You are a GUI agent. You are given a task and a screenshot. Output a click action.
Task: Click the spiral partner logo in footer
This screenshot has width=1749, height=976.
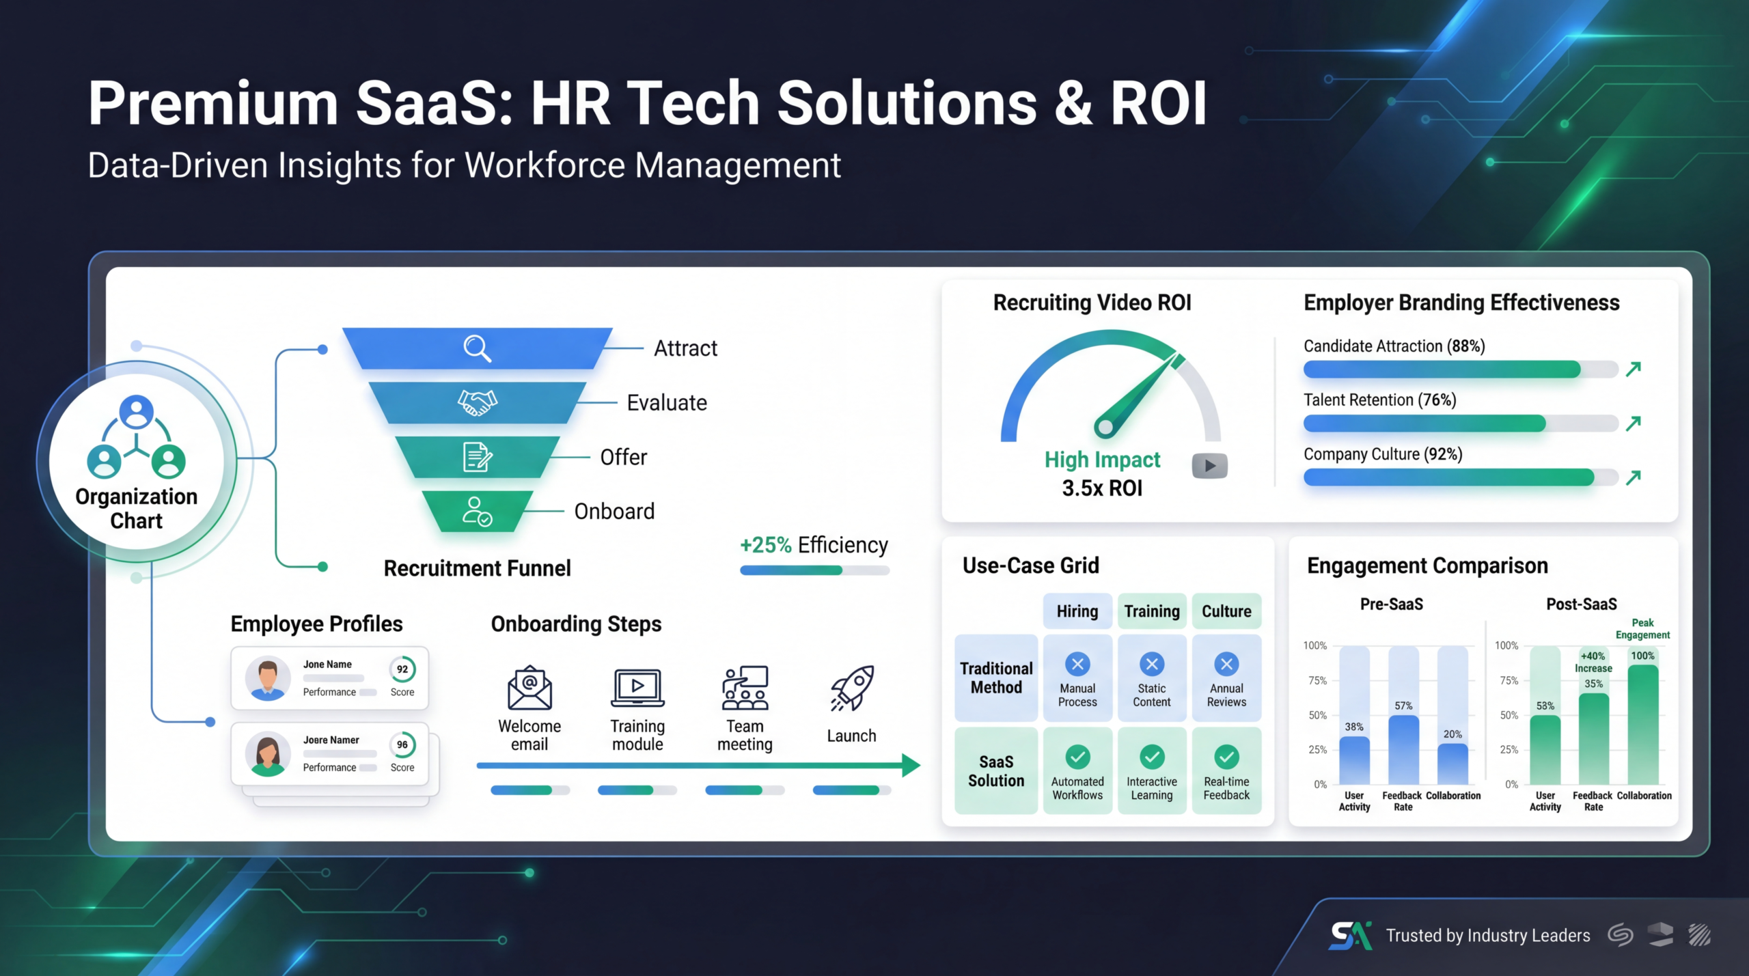click(x=1620, y=935)
